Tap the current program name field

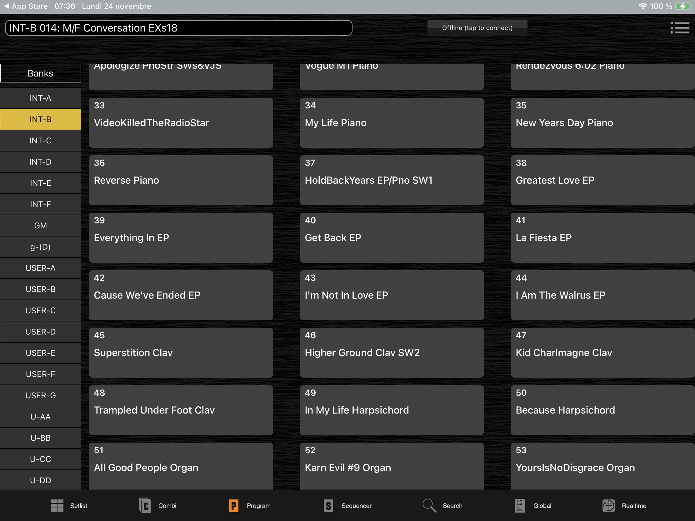coord(178,28)
